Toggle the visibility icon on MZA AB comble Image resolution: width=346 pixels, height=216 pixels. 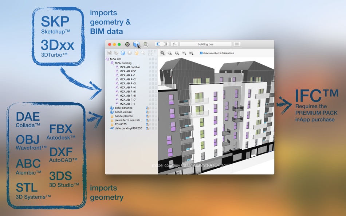[150, 67]
